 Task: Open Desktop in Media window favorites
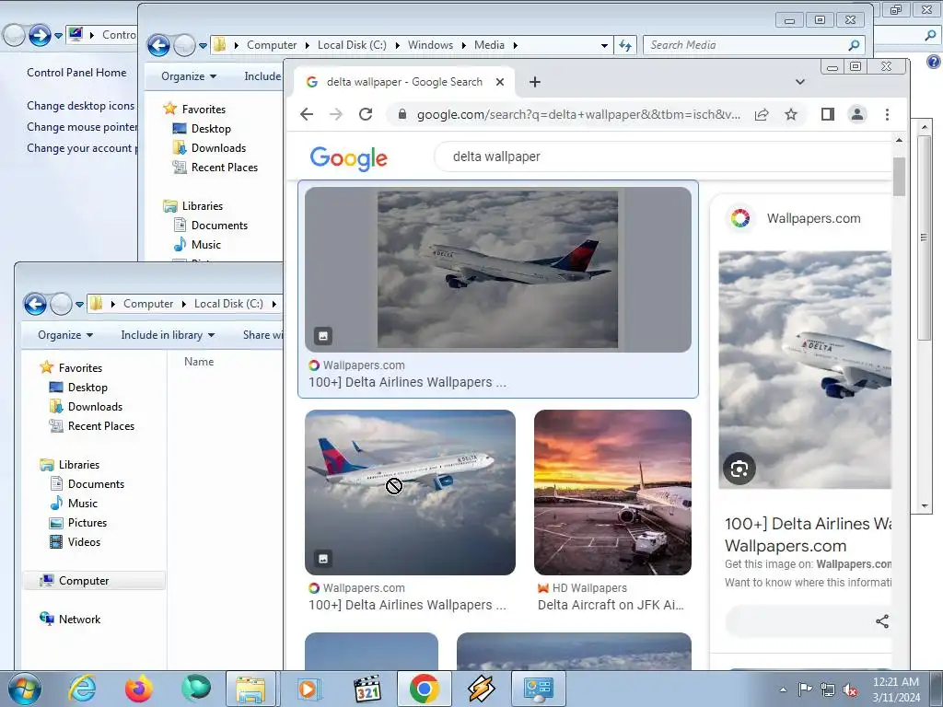click(211, 129)
